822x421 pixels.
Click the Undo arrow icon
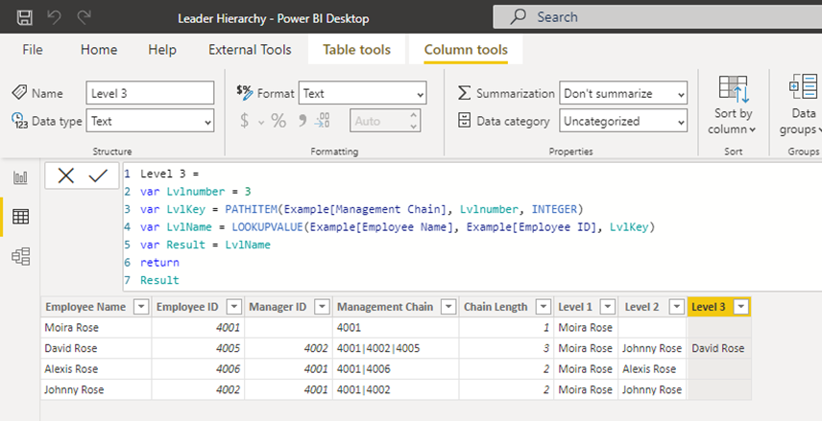click(x=55, y=17)
